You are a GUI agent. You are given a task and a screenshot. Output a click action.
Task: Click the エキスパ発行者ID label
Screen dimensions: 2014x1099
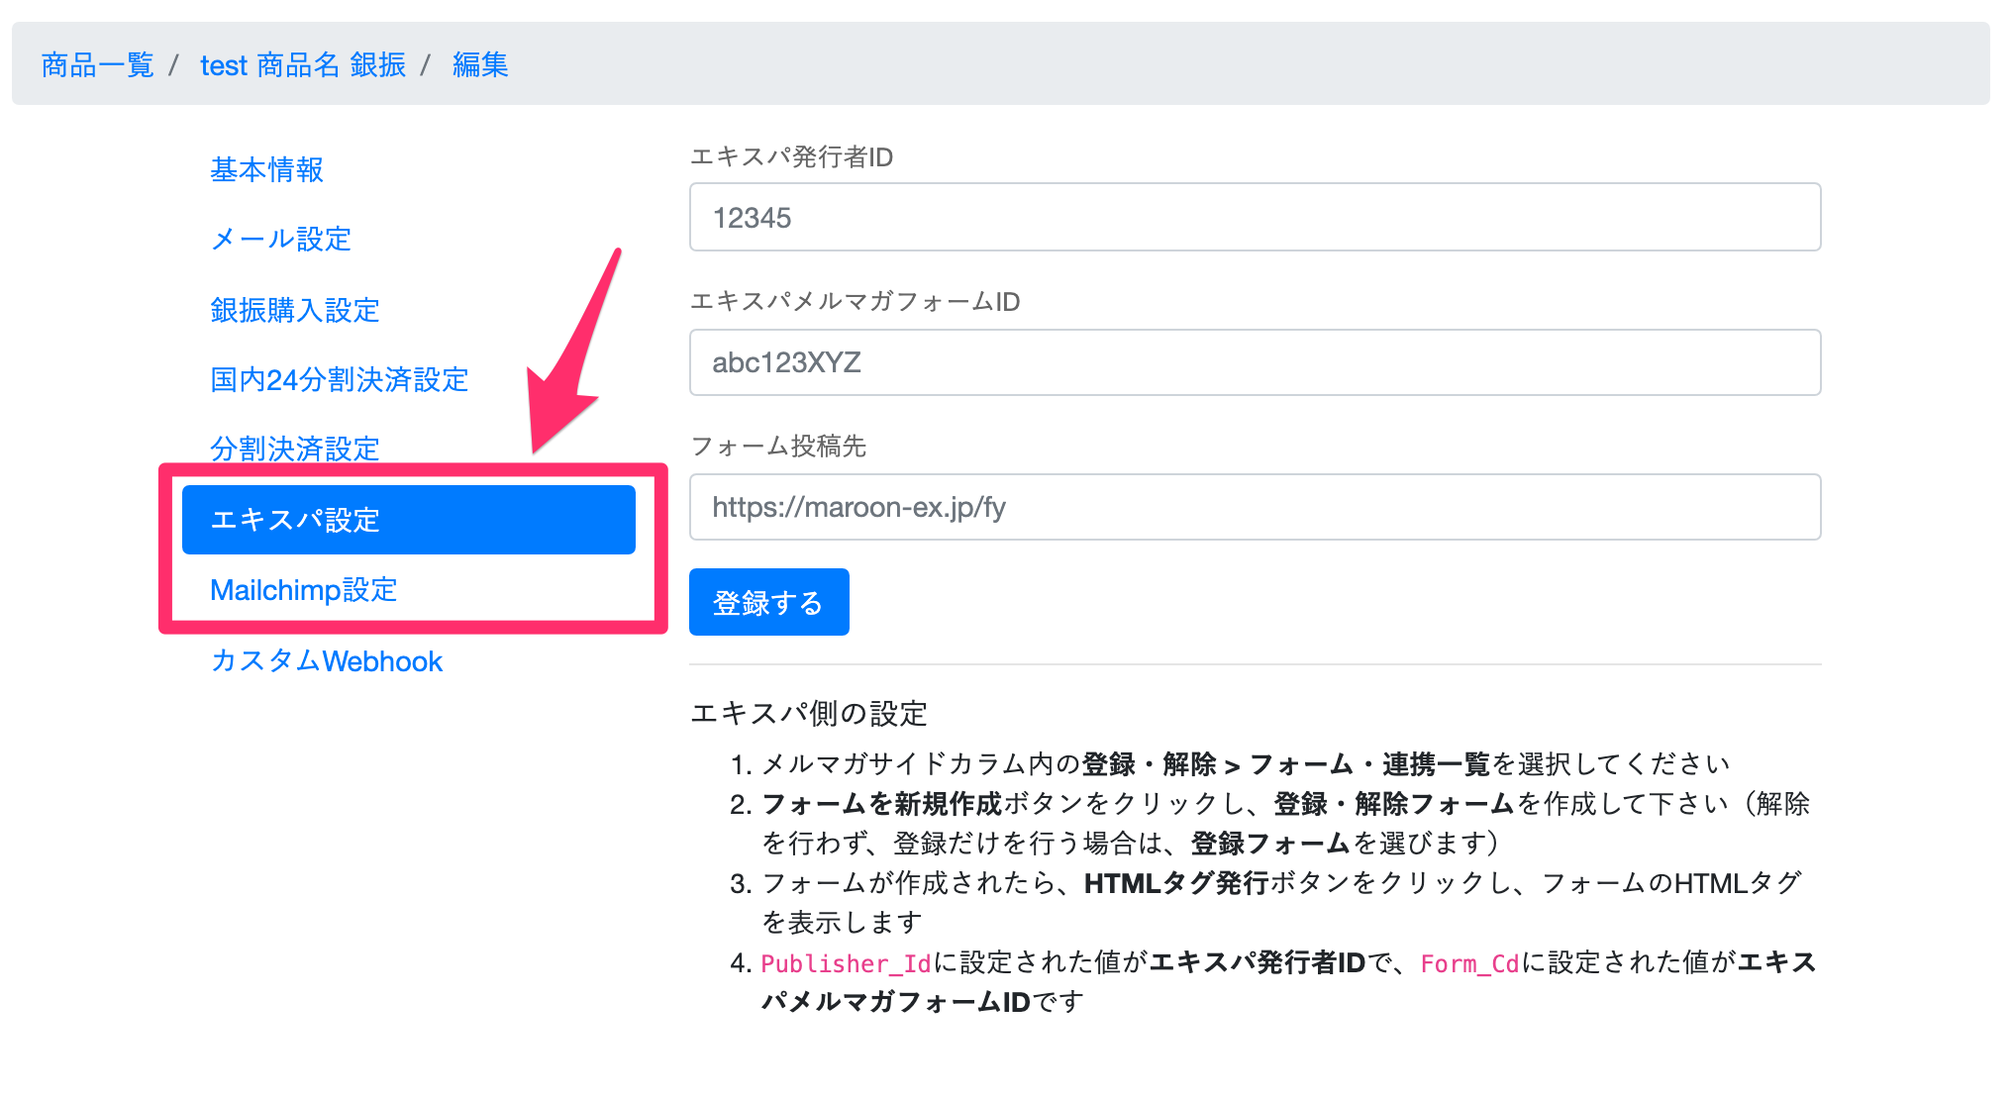coord(791,157)
